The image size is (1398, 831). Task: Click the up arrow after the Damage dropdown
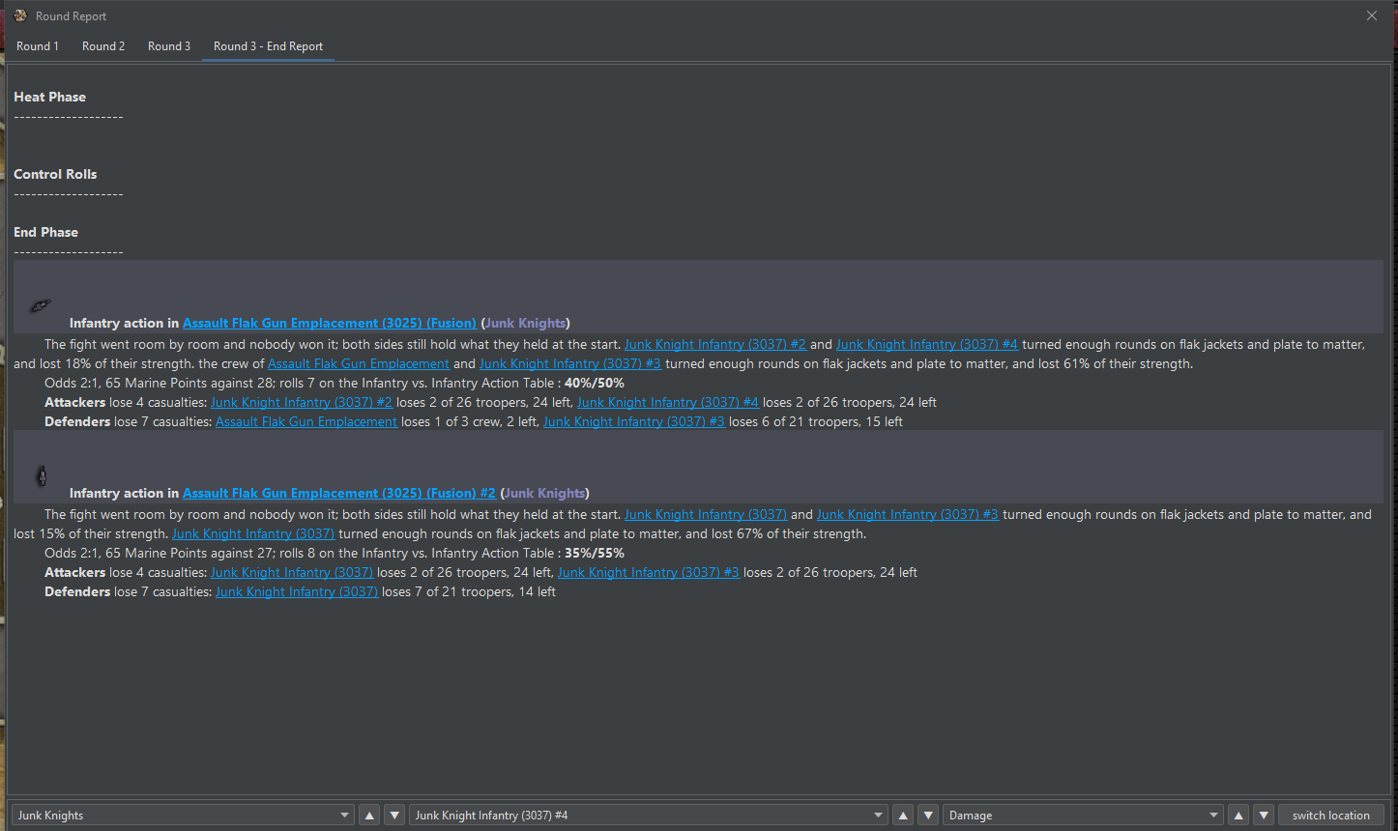point(1238,816)
